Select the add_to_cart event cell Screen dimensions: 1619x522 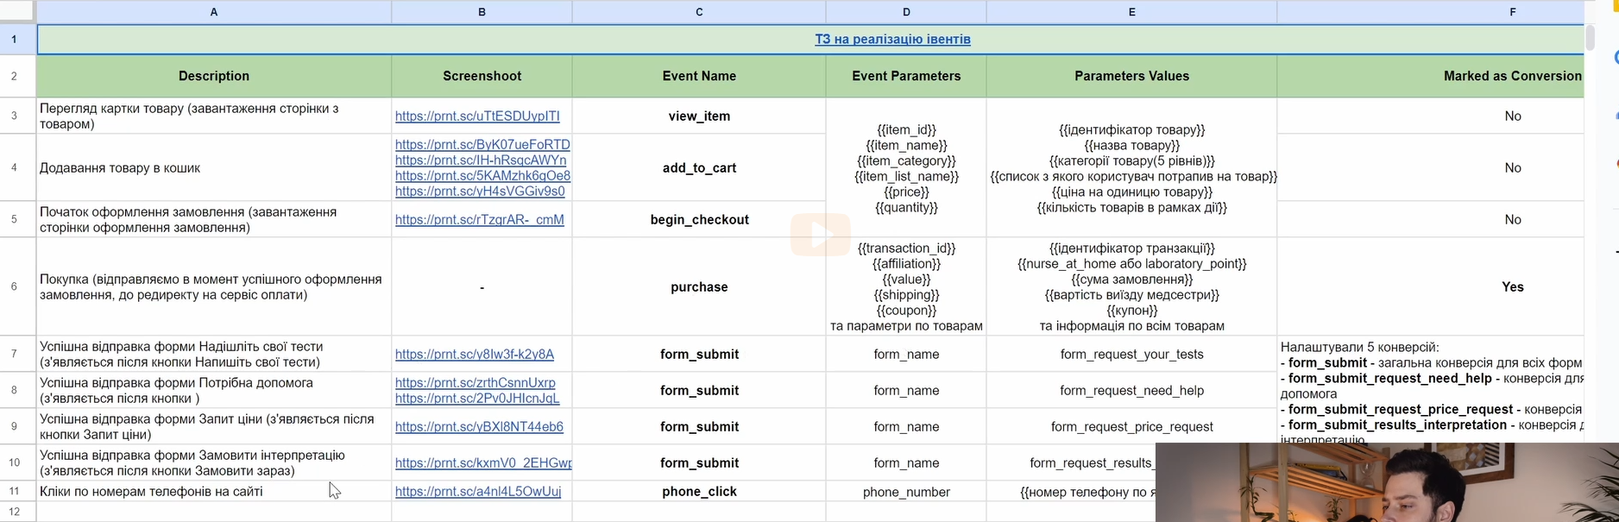click(x=699, y=167)
